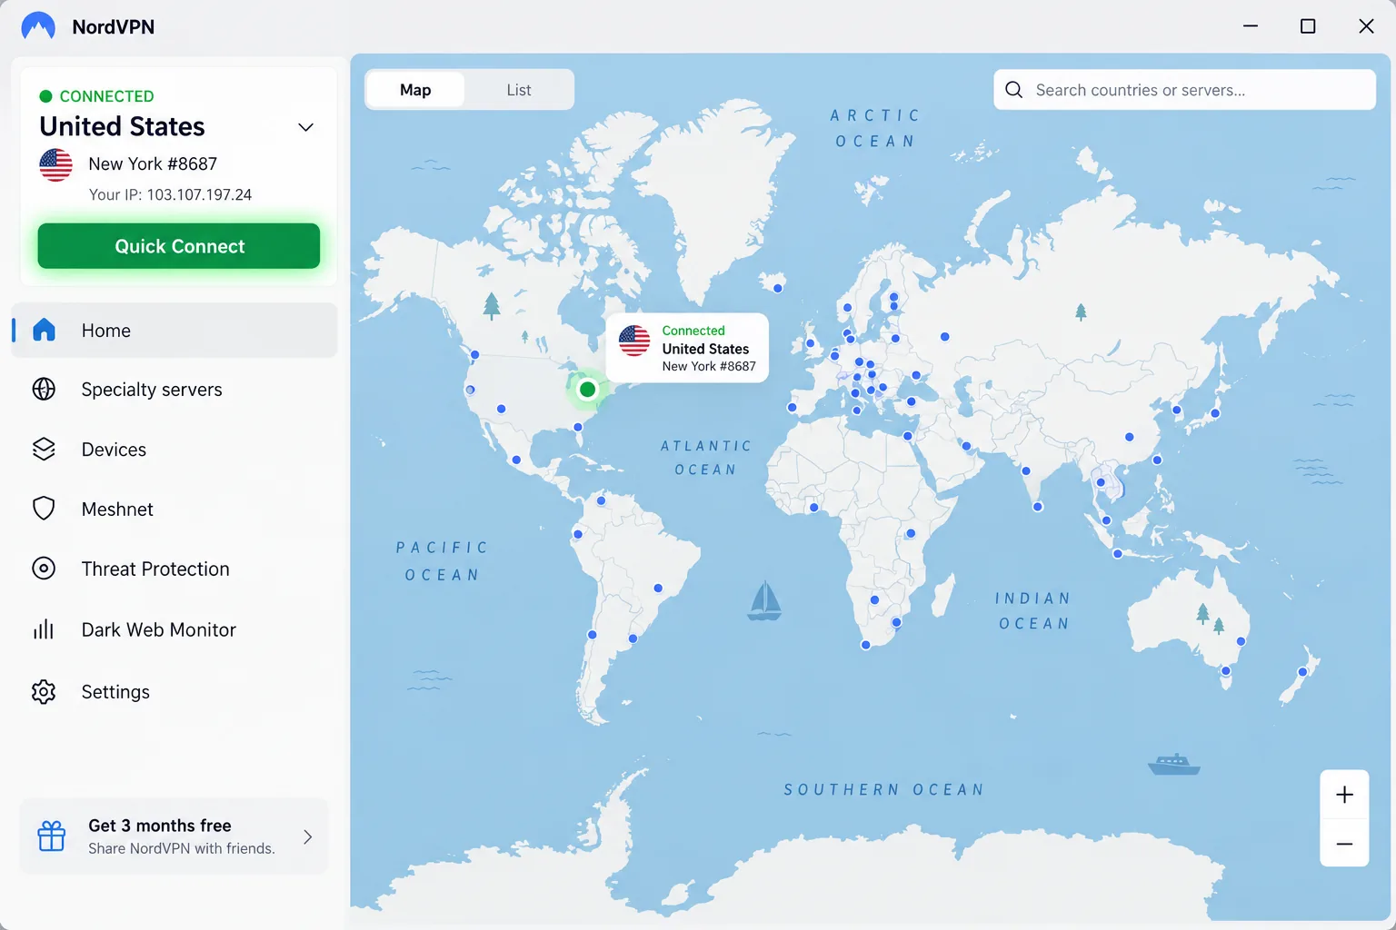1396x930 pixels.
Task: Open the Dark Web Monitor menu item
Action: click(x=174, y=629)
